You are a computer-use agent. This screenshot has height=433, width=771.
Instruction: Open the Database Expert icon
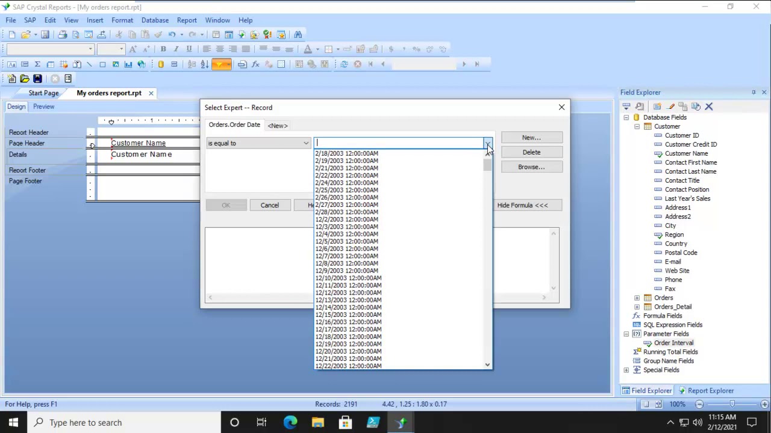point(161,64)
